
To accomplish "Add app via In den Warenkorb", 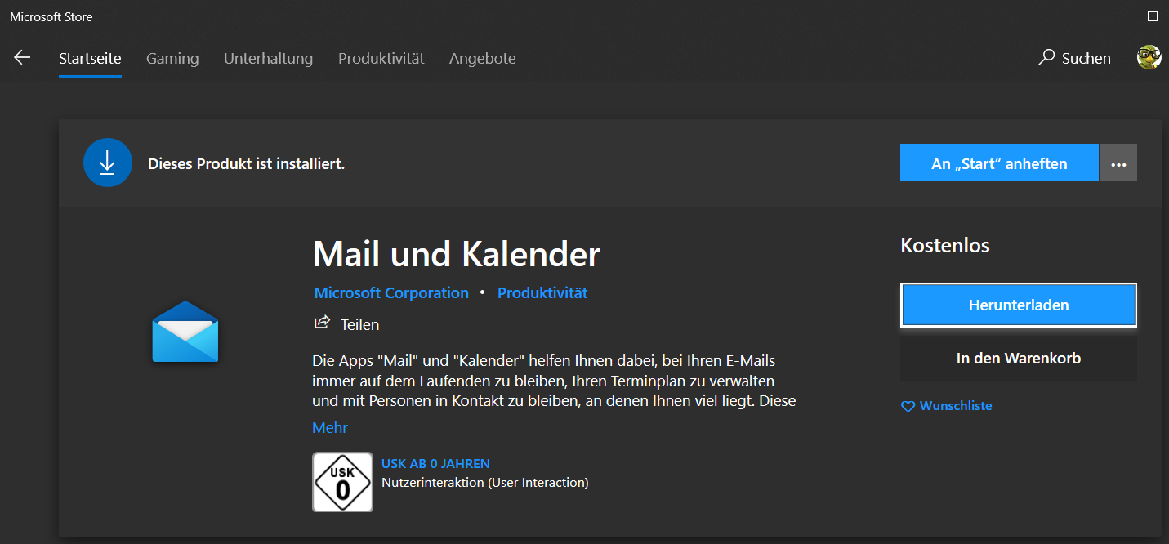I will tap(1019, 358).
